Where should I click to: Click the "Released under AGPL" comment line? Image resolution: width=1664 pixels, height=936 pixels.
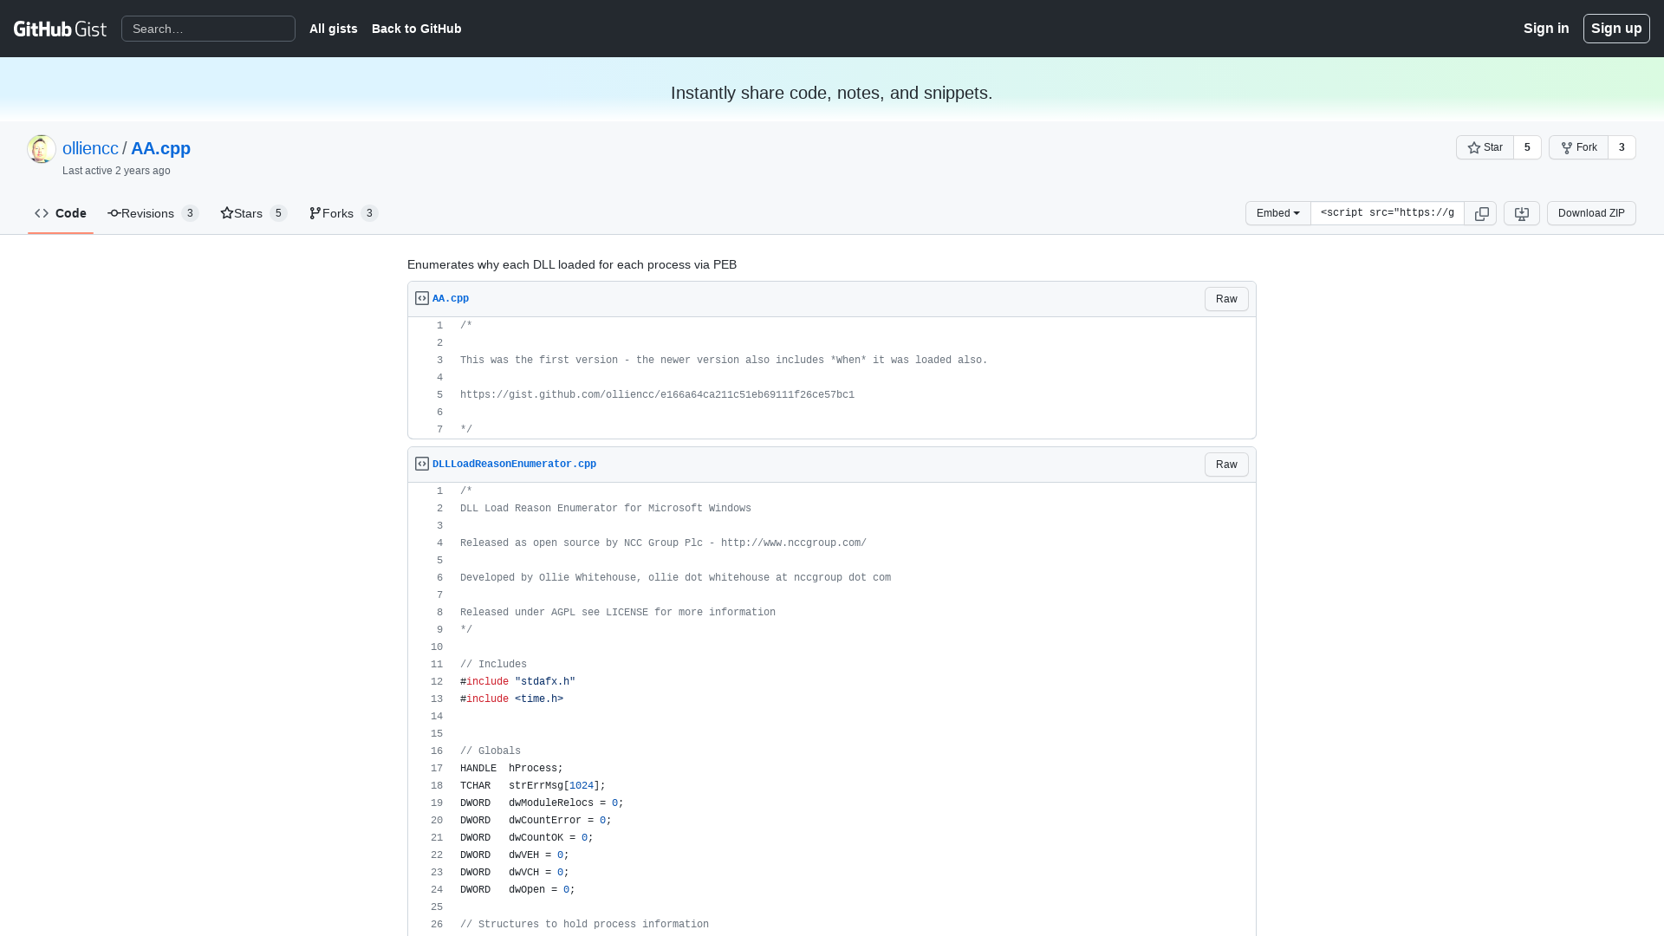coord(618,613)
